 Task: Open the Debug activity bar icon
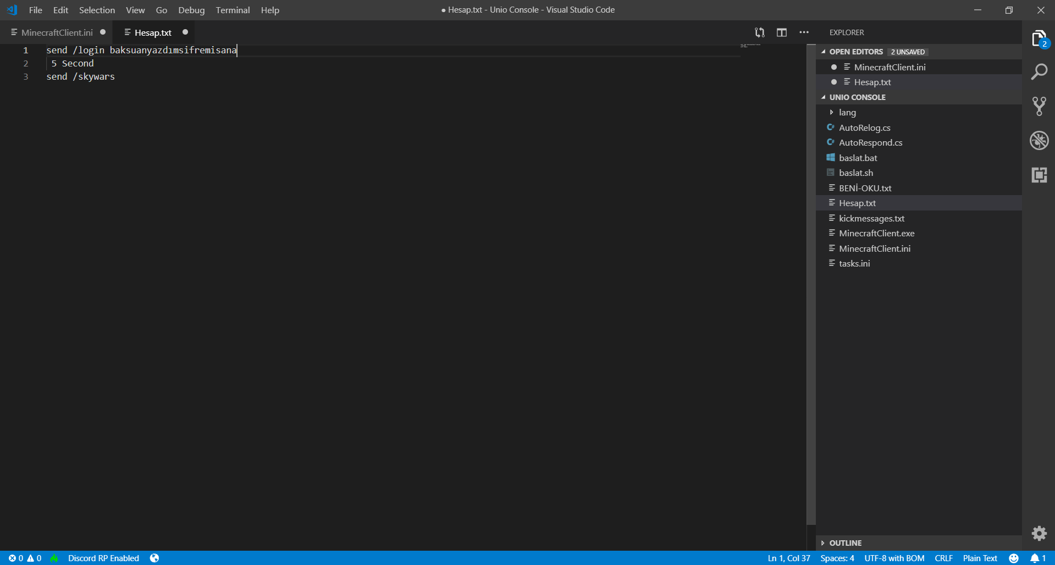[1039, 141]
